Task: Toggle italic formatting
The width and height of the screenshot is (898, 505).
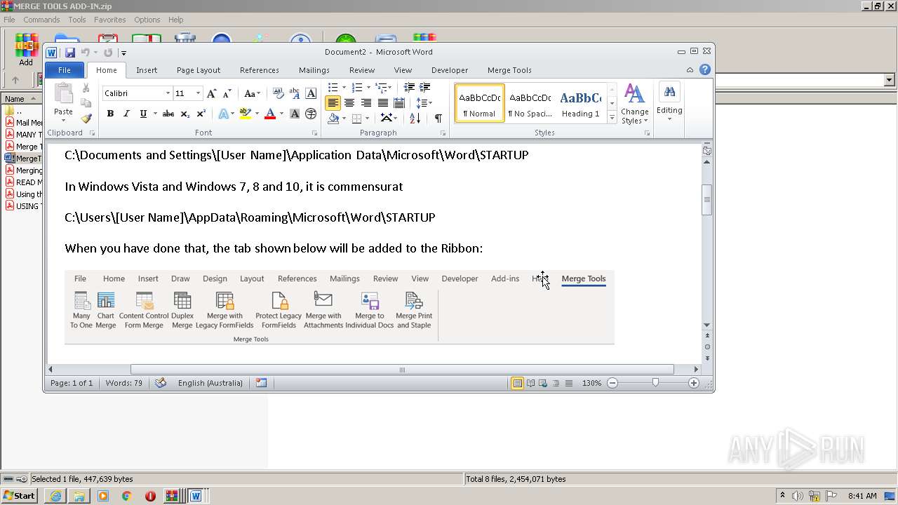Action: tap(126, 114)
